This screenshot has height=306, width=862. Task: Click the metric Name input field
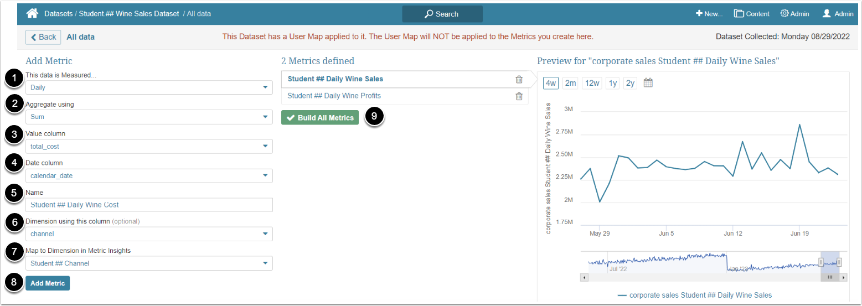pyautogui.click(x=149, y=205)
